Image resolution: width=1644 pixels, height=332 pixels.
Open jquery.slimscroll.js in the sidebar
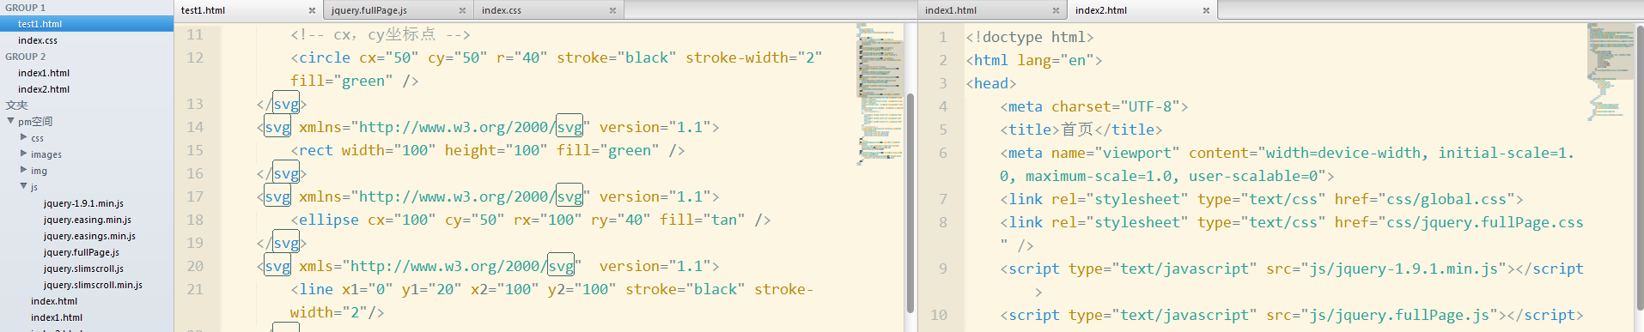(x=83, y=269)
